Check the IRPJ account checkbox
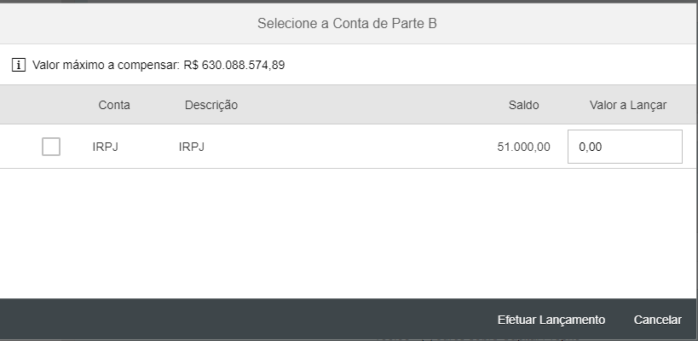This screenshot has height=341, width=698. coord(51,147)
